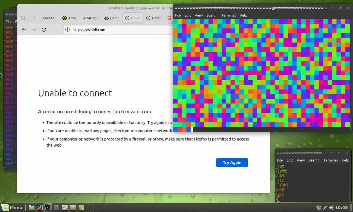This screenshot has height=212, width=353.
Task: Click the Unable to connect heading
Action: tap(75, 93)
